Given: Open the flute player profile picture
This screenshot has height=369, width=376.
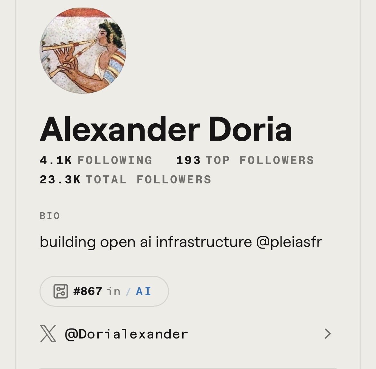Looking at the screenshot, I should tap(83, 50).
